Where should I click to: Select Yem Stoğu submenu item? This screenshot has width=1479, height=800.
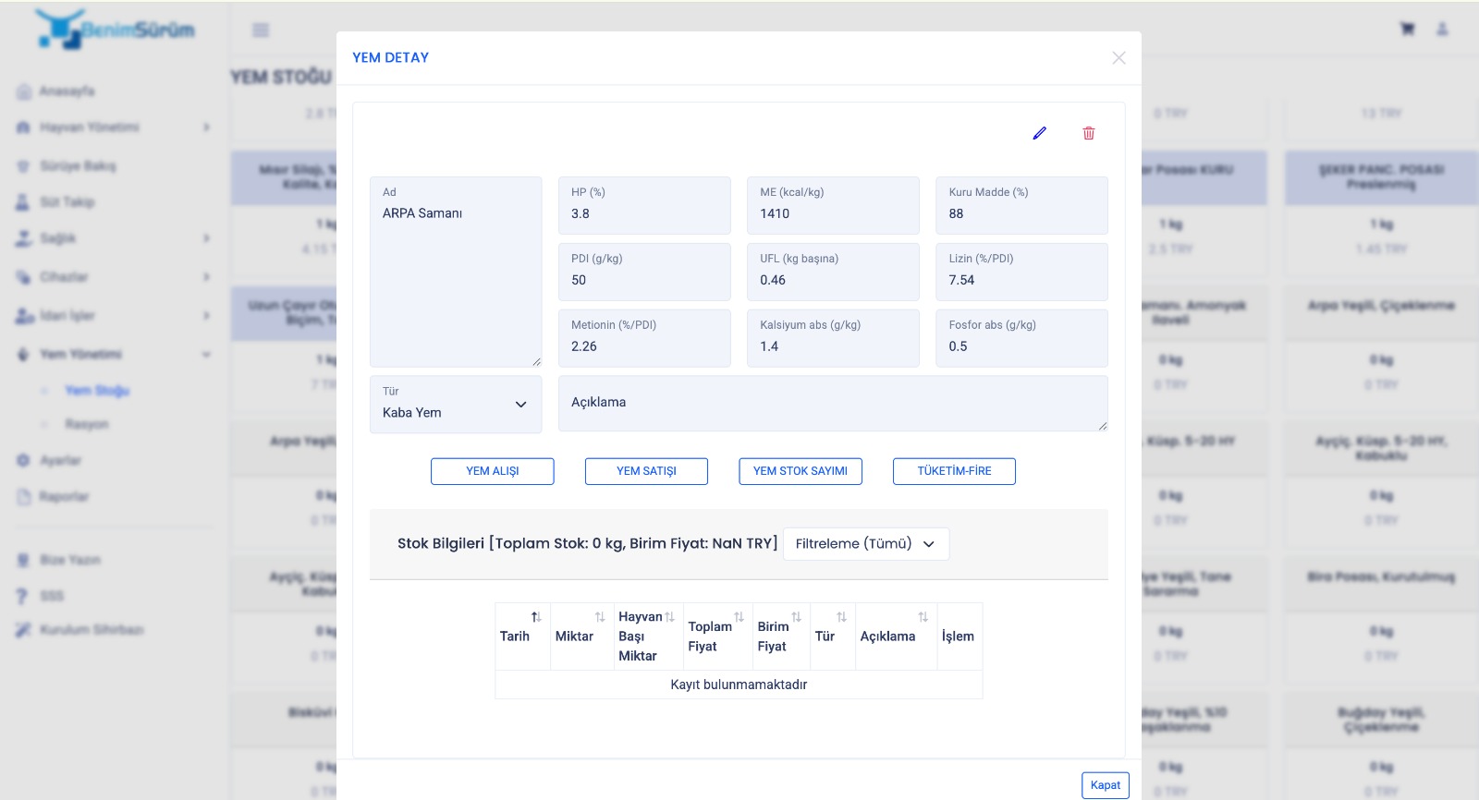point(97,391)
